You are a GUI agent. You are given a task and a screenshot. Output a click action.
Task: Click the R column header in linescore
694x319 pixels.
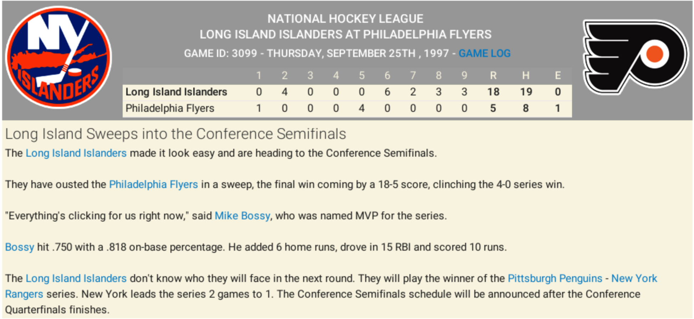[493, 75]
